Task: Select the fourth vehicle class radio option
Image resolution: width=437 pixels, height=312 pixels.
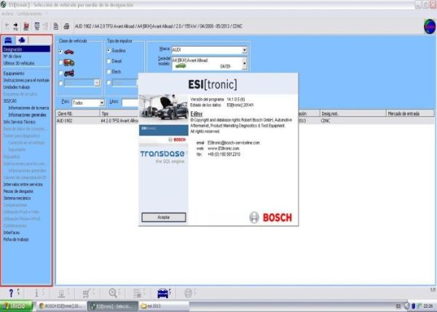Action: click(60, 83)
